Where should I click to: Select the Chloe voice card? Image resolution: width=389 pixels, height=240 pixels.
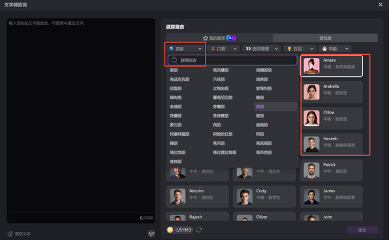(x=332, y=118)
